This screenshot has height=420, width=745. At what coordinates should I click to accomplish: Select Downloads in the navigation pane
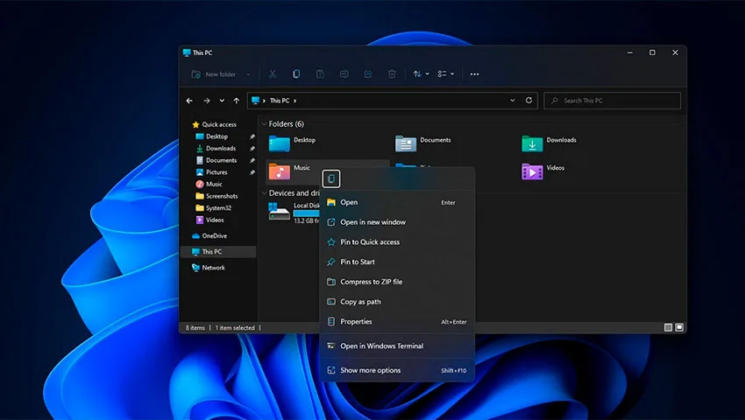(216, 148)
